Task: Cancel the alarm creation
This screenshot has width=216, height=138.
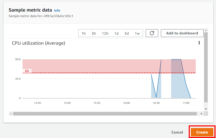Action: [x=177, y=132]
